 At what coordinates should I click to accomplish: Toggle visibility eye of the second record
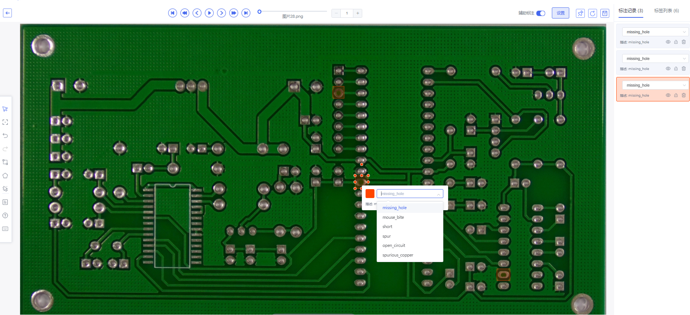668,68
